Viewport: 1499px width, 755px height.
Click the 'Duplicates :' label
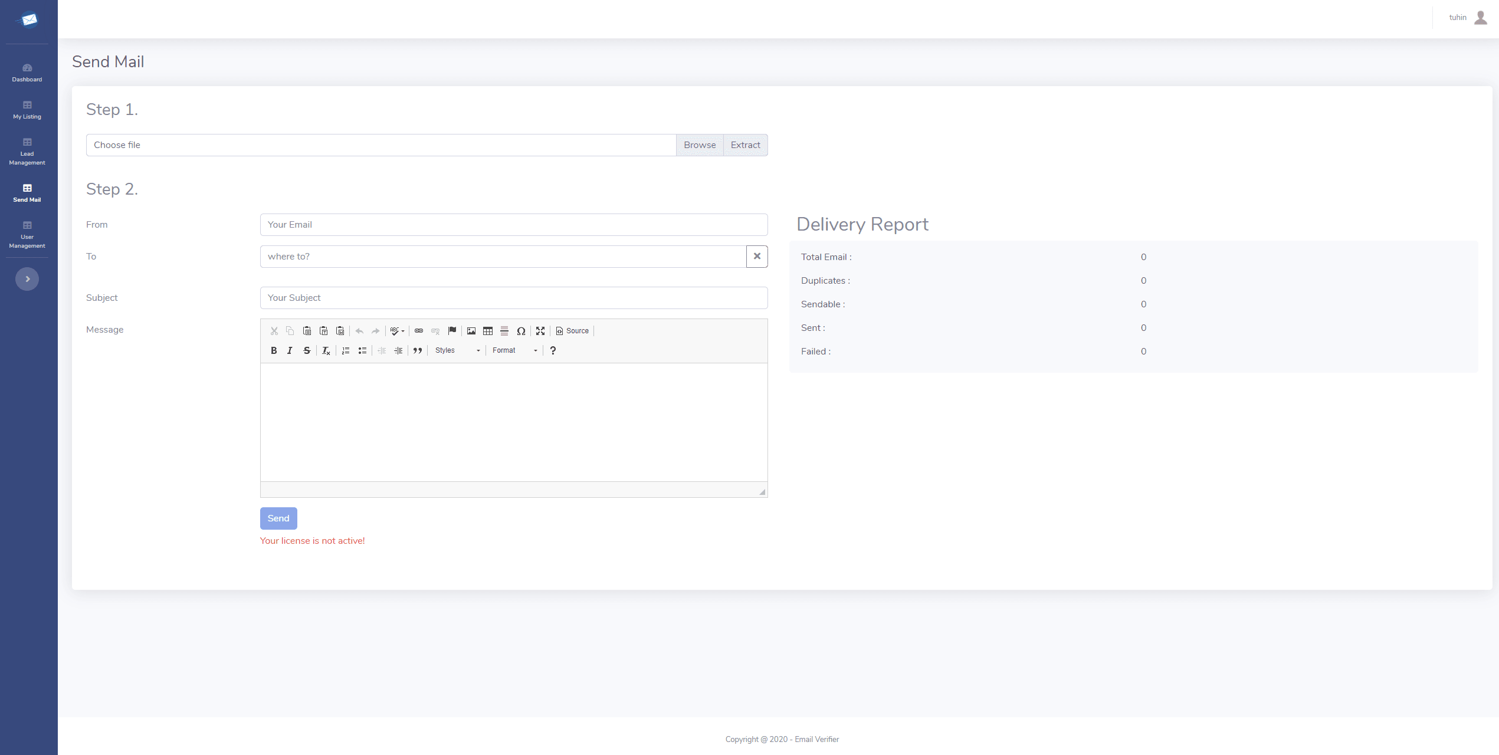pos(826,281)
